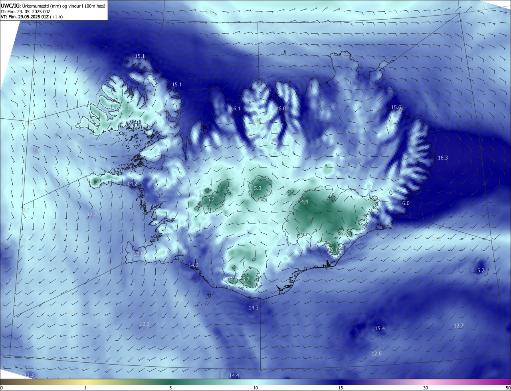Click the colorbar tick labeled 10

coord(255,388)
